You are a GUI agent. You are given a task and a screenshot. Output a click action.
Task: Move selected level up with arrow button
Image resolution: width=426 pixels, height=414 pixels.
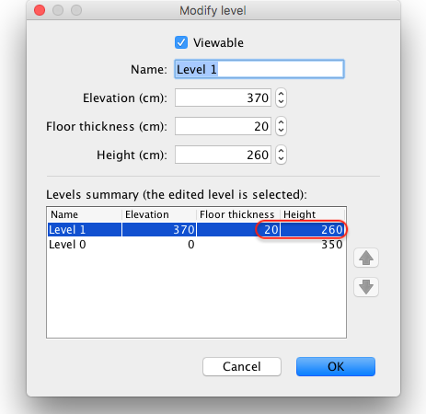tap(366, 258)
